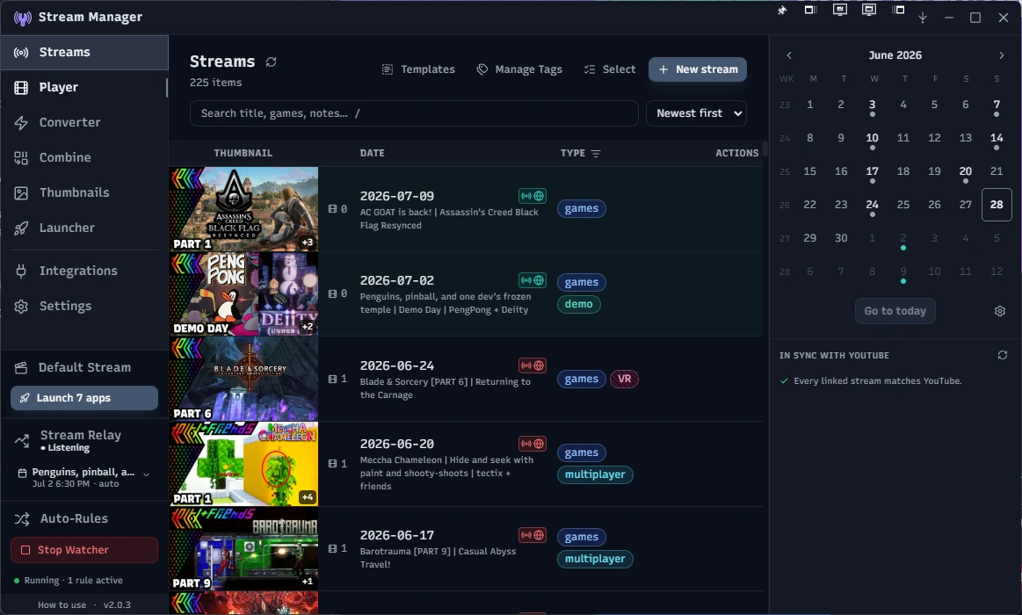Click the down-arrow tray icon in title bar

coord(923,18)
